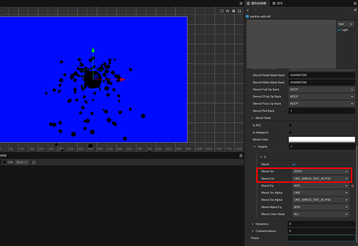
Task: Open console log file icon
Action: click(34, 162)
